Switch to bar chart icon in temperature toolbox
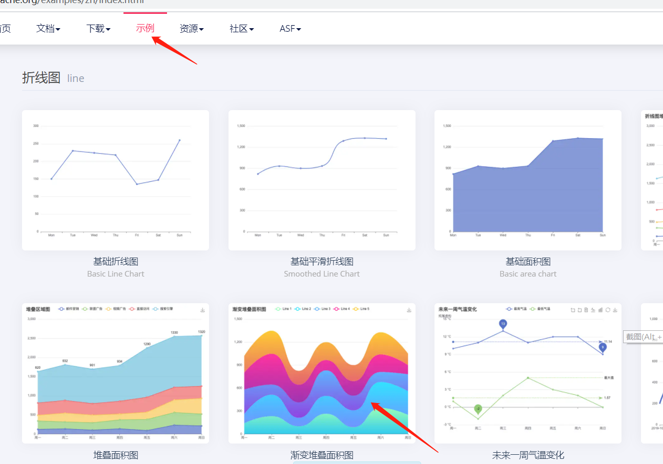Viewport: 663px width, 464px height. [x=600, y=310]
